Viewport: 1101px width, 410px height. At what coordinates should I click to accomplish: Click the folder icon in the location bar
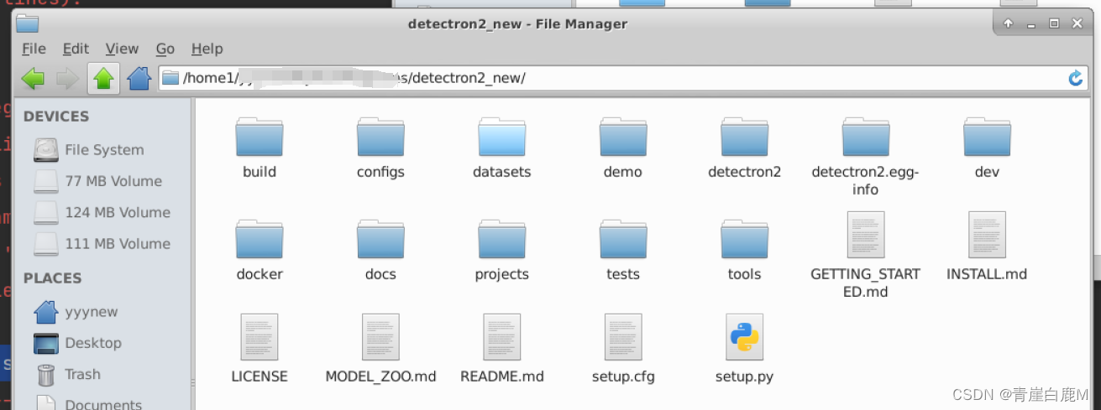170,79
